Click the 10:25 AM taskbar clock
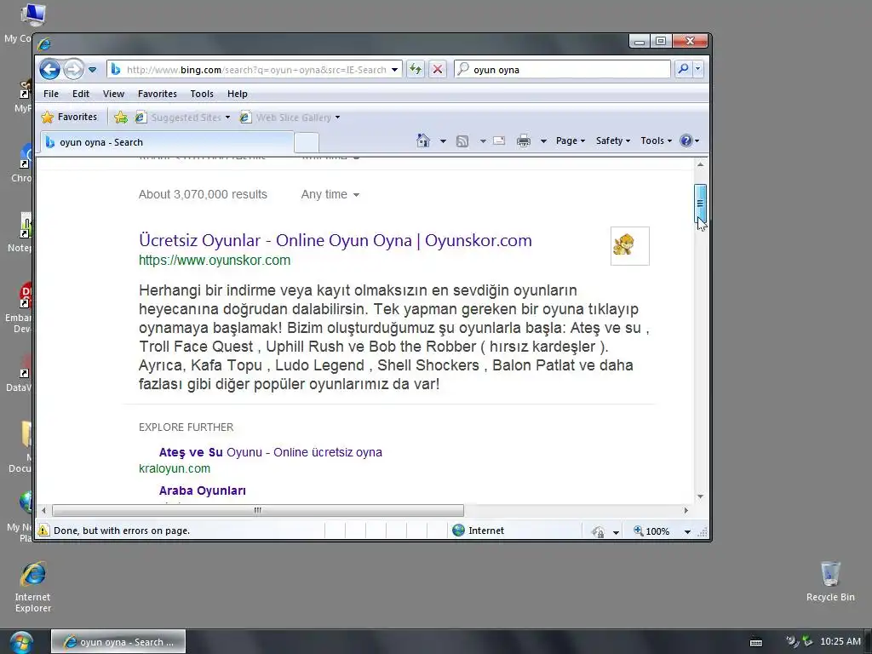Image resolution: width=872 pixels, height=654 pixels. click(840, 642)
